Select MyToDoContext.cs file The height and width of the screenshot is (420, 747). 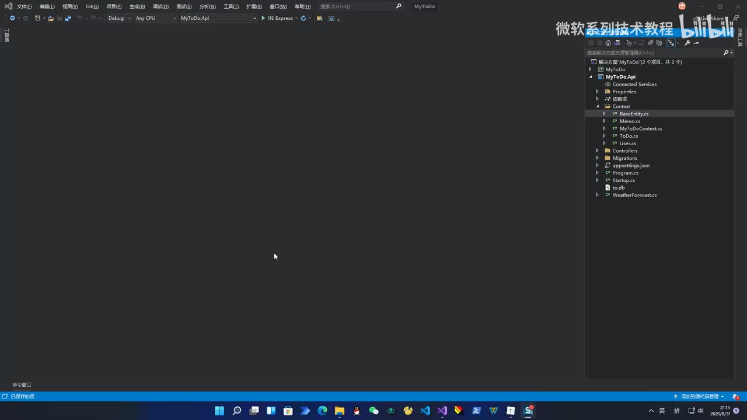coord(641,128)
